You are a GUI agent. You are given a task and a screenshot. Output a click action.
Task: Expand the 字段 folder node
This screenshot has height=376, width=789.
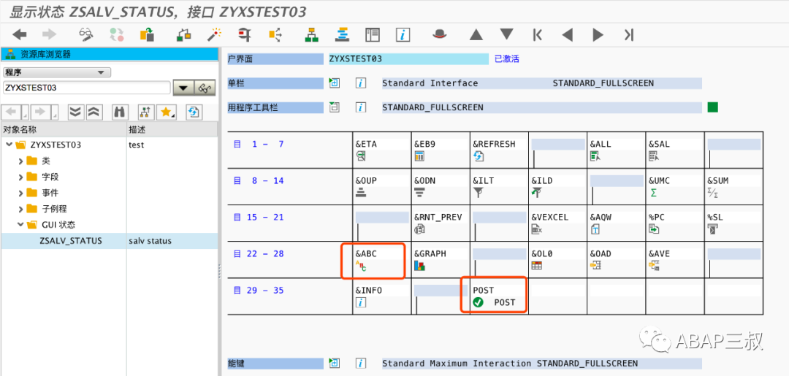pos(20,177)
